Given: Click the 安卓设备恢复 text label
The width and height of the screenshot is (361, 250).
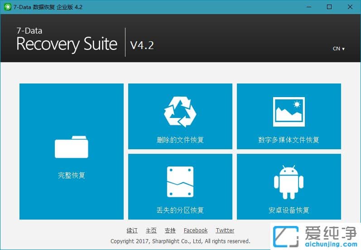Looking at the screenshot, I should [x=289, y=210].
